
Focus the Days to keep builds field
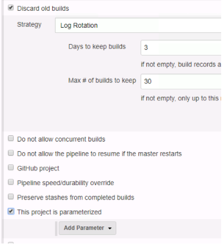[181, 48]
